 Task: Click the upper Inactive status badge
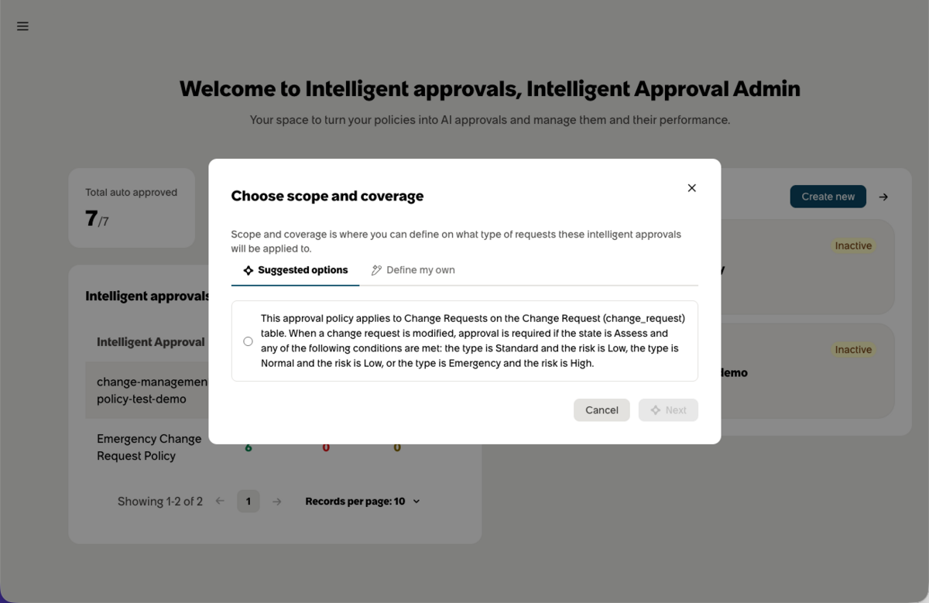pyautogui.click(x=853, y=245)
